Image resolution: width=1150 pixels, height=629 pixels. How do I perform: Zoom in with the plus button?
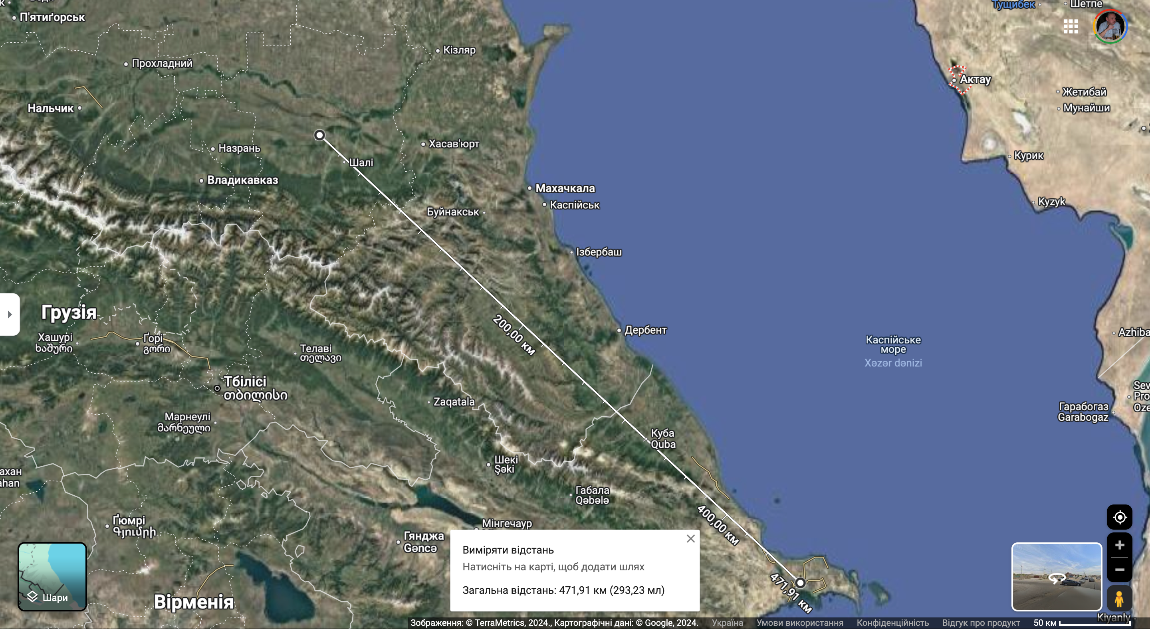1119,545
